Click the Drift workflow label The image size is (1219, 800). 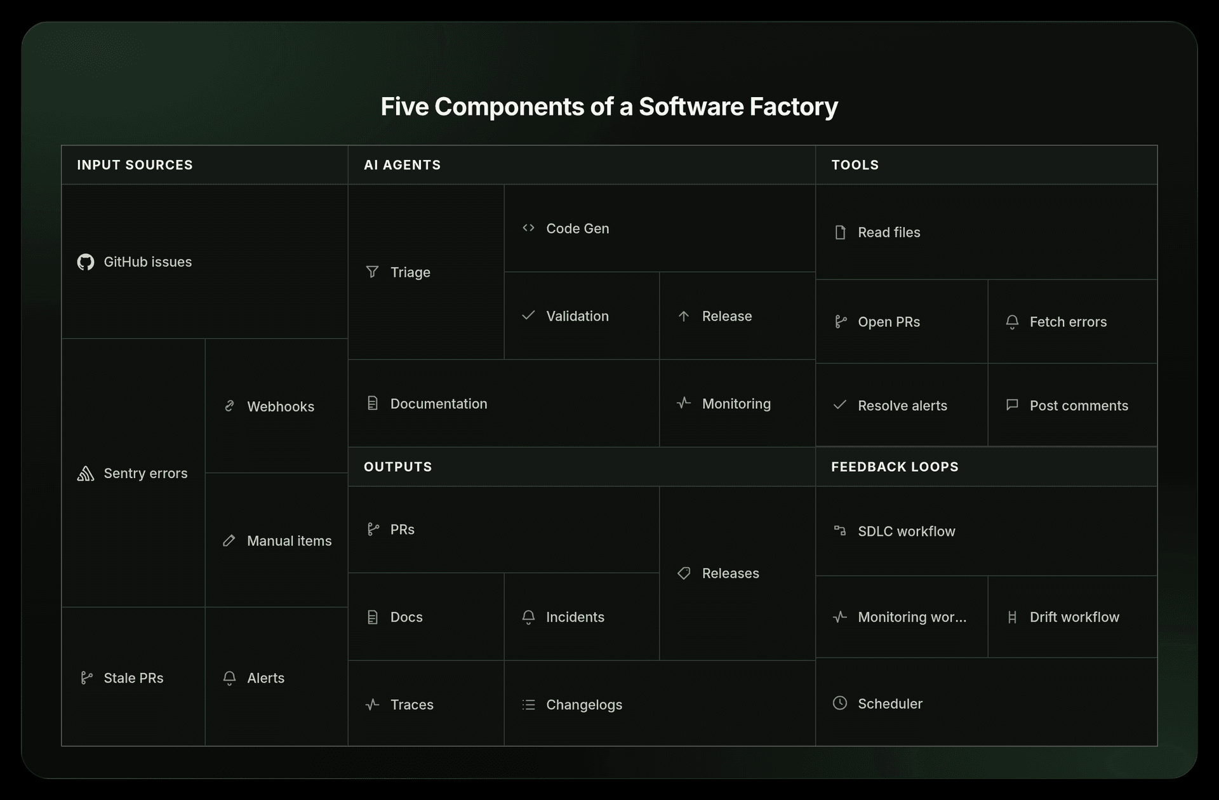(x=1074, y=617)
